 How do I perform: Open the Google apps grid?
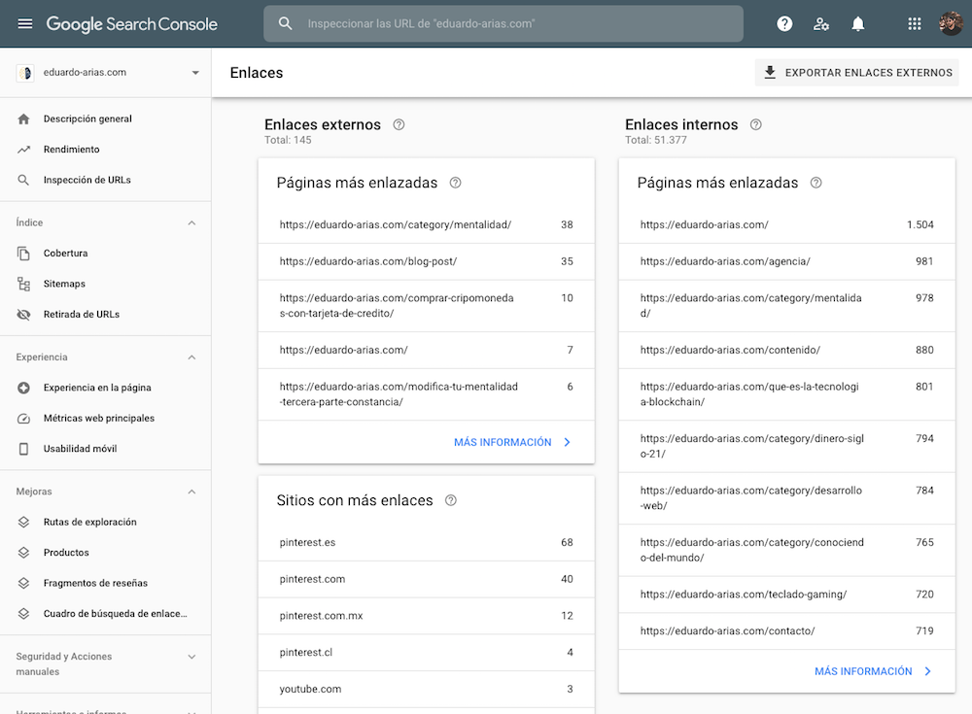(915, 23)
